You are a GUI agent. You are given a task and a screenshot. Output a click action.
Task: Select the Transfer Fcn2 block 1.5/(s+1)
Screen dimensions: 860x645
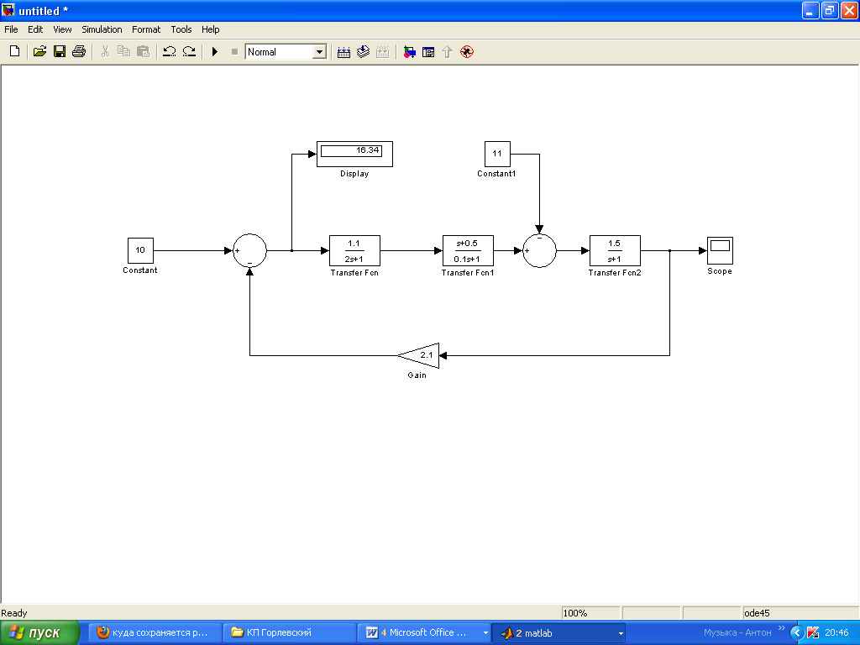point(615,250)
